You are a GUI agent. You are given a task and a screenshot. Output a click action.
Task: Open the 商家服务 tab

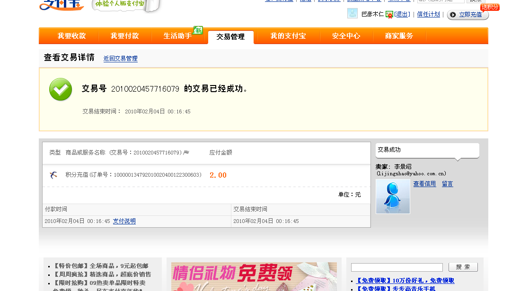pos(399,36)
